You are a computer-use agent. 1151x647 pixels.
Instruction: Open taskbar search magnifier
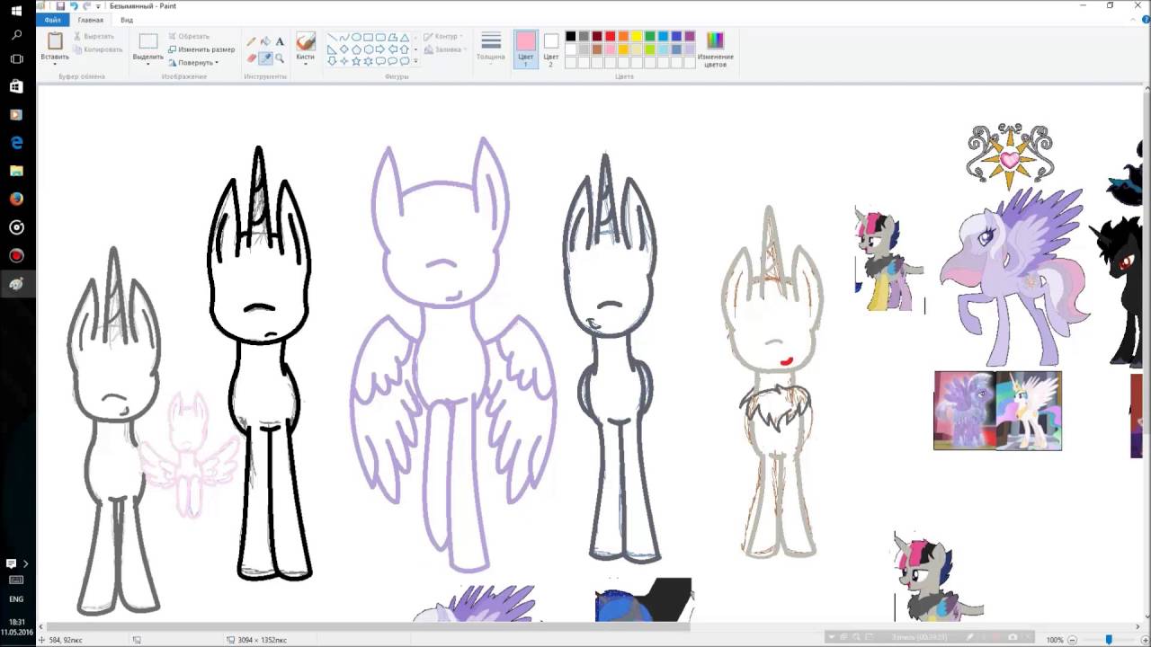coord(17,34)
